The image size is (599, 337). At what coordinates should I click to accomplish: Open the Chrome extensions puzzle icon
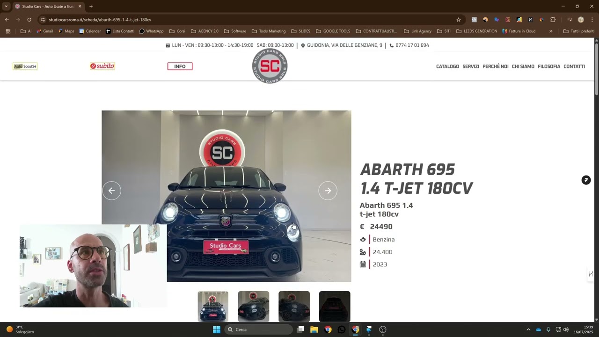pos(553,20)
